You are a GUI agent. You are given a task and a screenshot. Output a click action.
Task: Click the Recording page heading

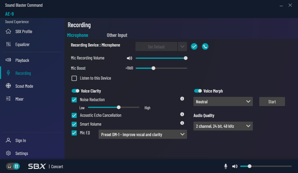click(79, 25)
